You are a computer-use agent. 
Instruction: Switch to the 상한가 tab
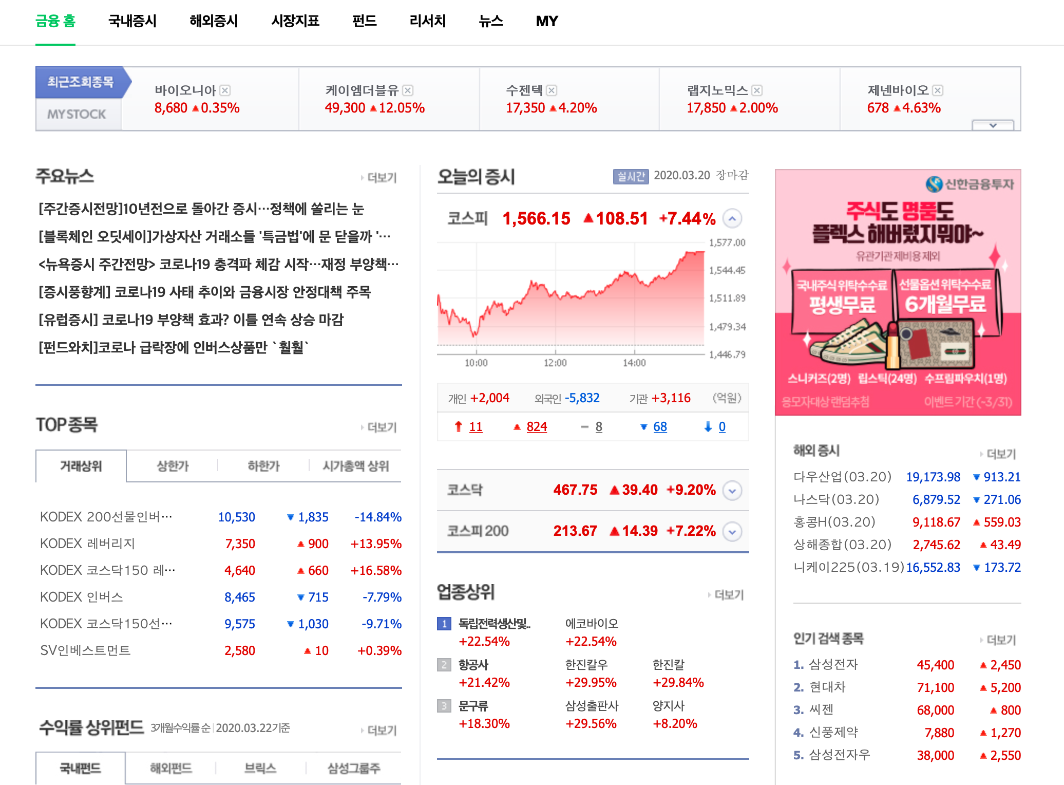tap(173, 466)
